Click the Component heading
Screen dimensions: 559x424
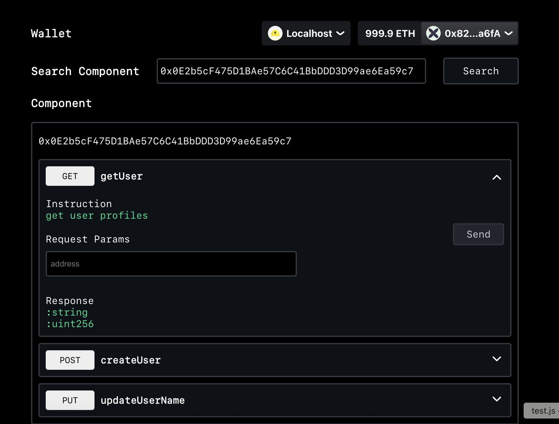pos(61,103)
